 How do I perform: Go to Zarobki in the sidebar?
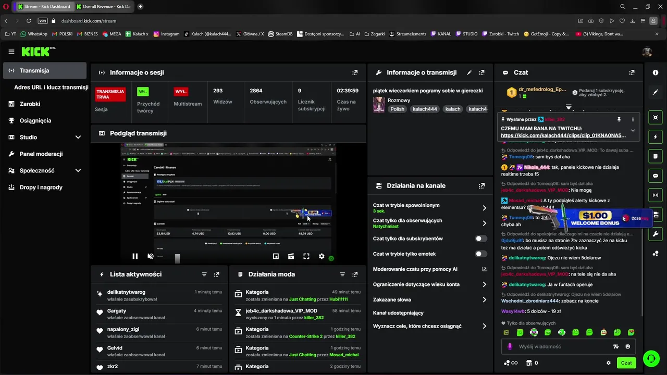pos(45,104)
